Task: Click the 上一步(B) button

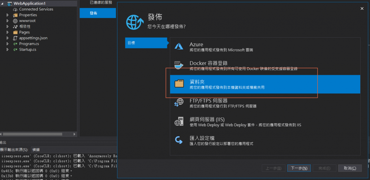Action: 274,168
